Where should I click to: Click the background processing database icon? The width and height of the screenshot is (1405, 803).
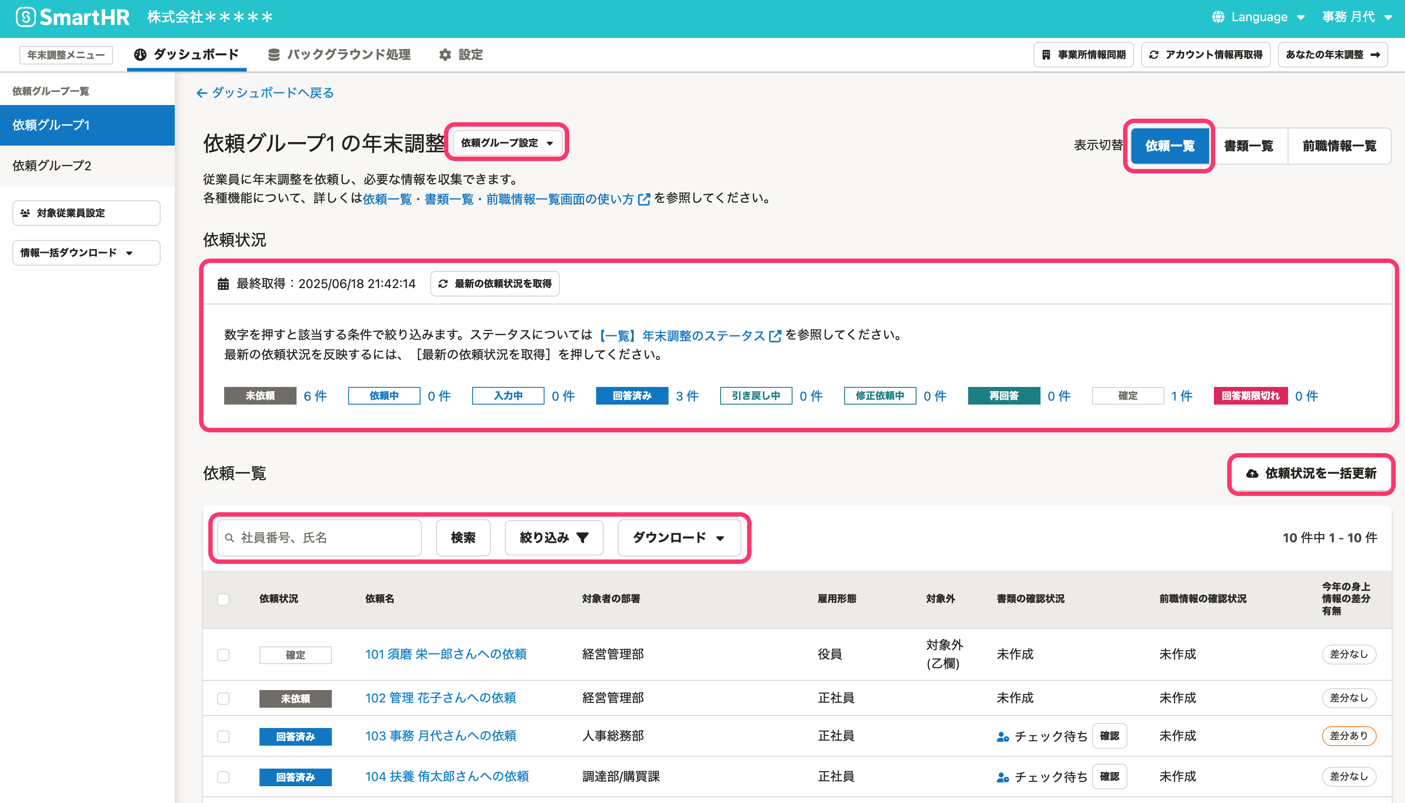pyautogui.click(x=274, y=55)
